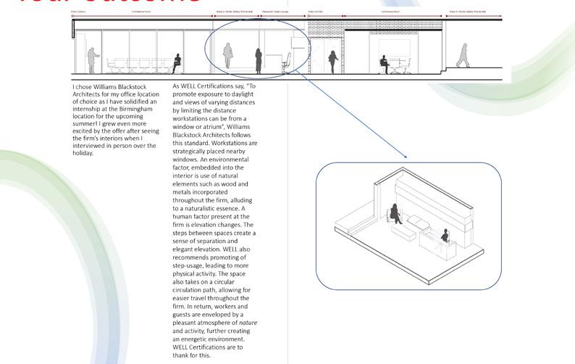The width and height of the screenshot is (575, 364).
Task: Select text "strategically placed nearby"
Action: tap(209, 152)
